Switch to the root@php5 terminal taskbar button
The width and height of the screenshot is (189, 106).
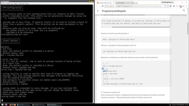(54, 105)
